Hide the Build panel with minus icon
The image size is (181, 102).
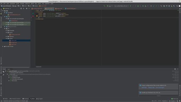178,69
